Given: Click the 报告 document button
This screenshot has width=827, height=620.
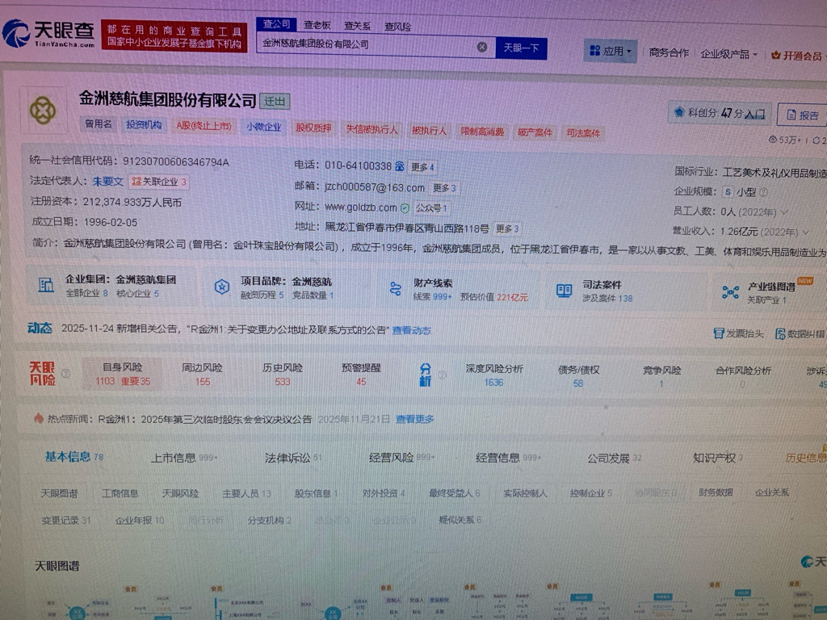Looking at the screenshot, I should coord(802,115).
